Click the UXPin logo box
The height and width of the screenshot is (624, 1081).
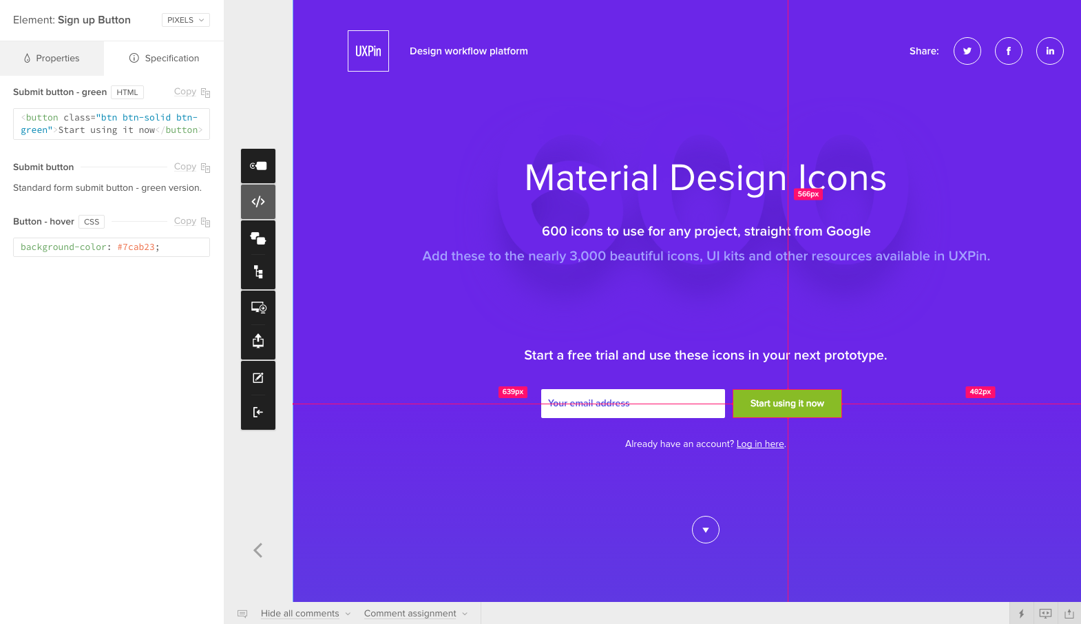(368, 51)
